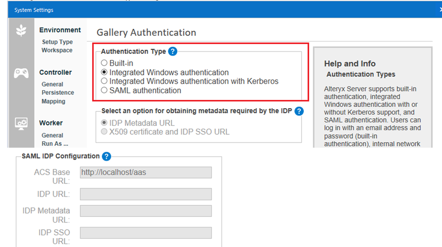Open Worker Run As page
The image size is (442, 247).
pos(54,144)
